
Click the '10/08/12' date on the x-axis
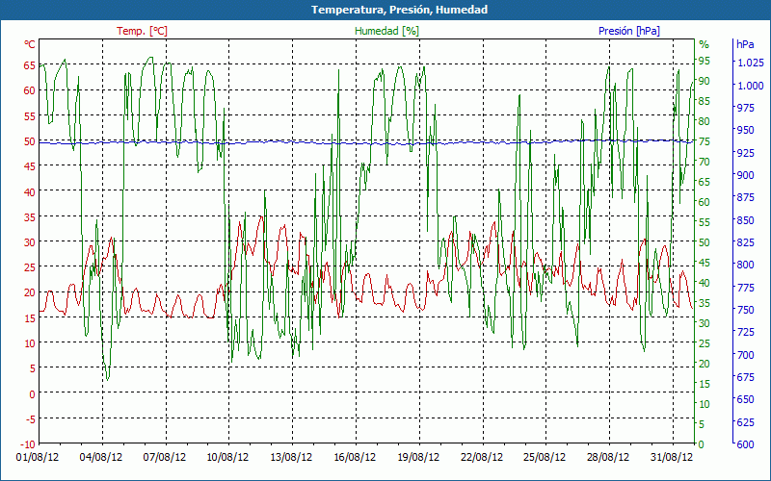click(227, 457)
